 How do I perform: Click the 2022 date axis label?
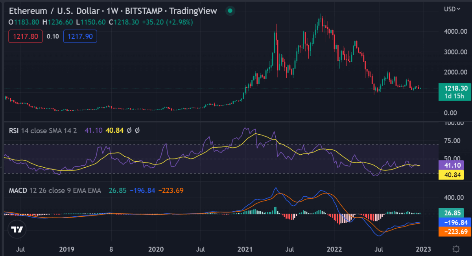(x=334, y=249)
